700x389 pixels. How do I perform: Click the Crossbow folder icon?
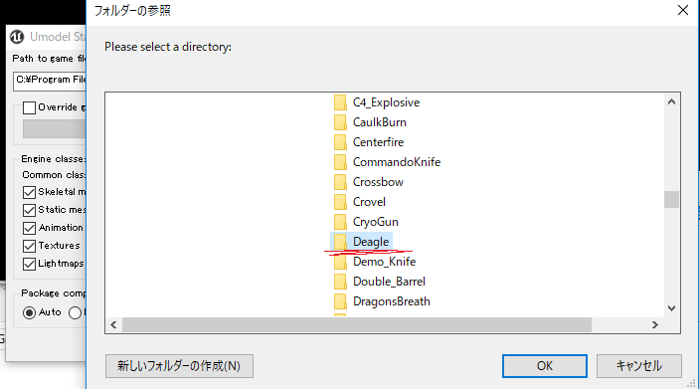pyautogui.click(x=340, y=182)
